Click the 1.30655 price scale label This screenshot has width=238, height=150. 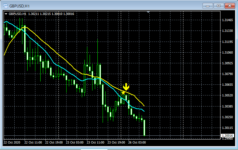click(x=227, y=85)
